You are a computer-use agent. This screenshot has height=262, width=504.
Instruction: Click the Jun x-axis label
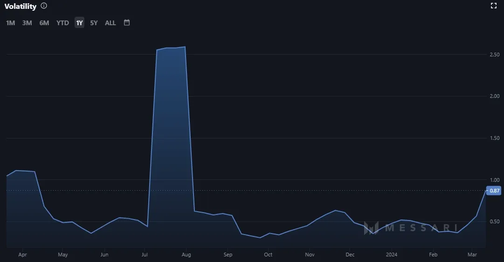(x=104, y=255)
